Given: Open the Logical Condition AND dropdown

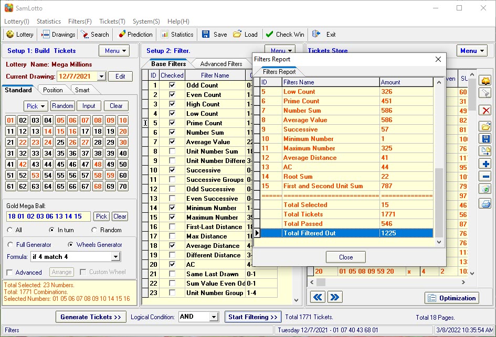Looking at the screenshot, I should pyautogui.click(x=214, y=317).
